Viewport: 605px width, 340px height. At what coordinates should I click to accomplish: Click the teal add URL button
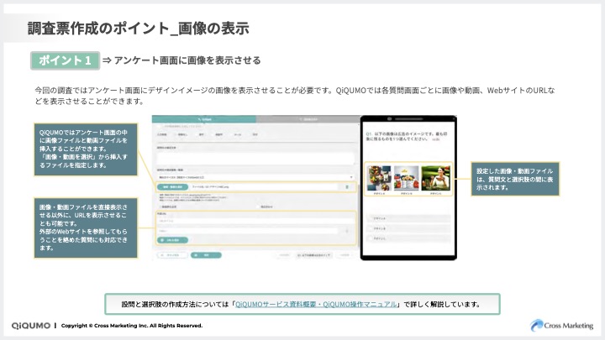pyautogui.click(x=172, y=240)
